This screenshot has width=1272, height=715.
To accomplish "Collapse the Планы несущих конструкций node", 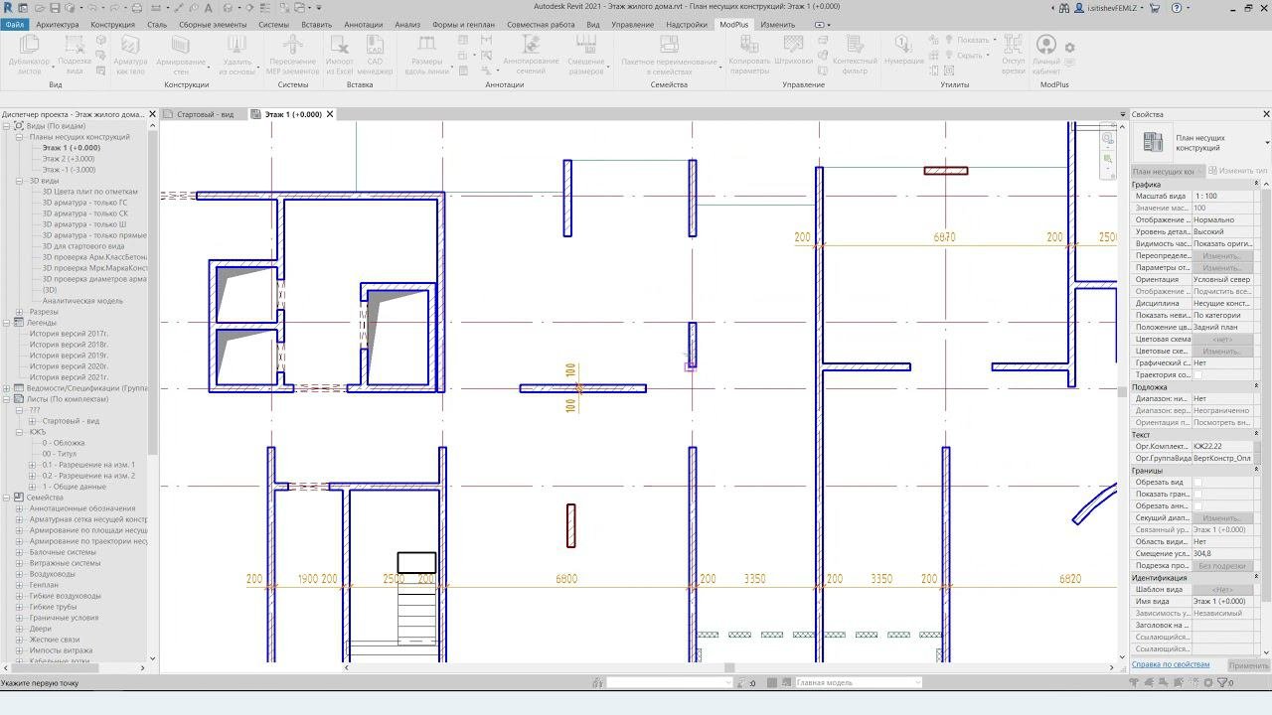I will coord(19,137).
